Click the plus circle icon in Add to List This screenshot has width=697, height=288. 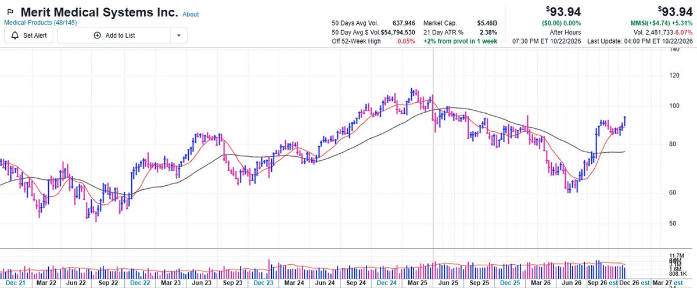pos(97,35)
